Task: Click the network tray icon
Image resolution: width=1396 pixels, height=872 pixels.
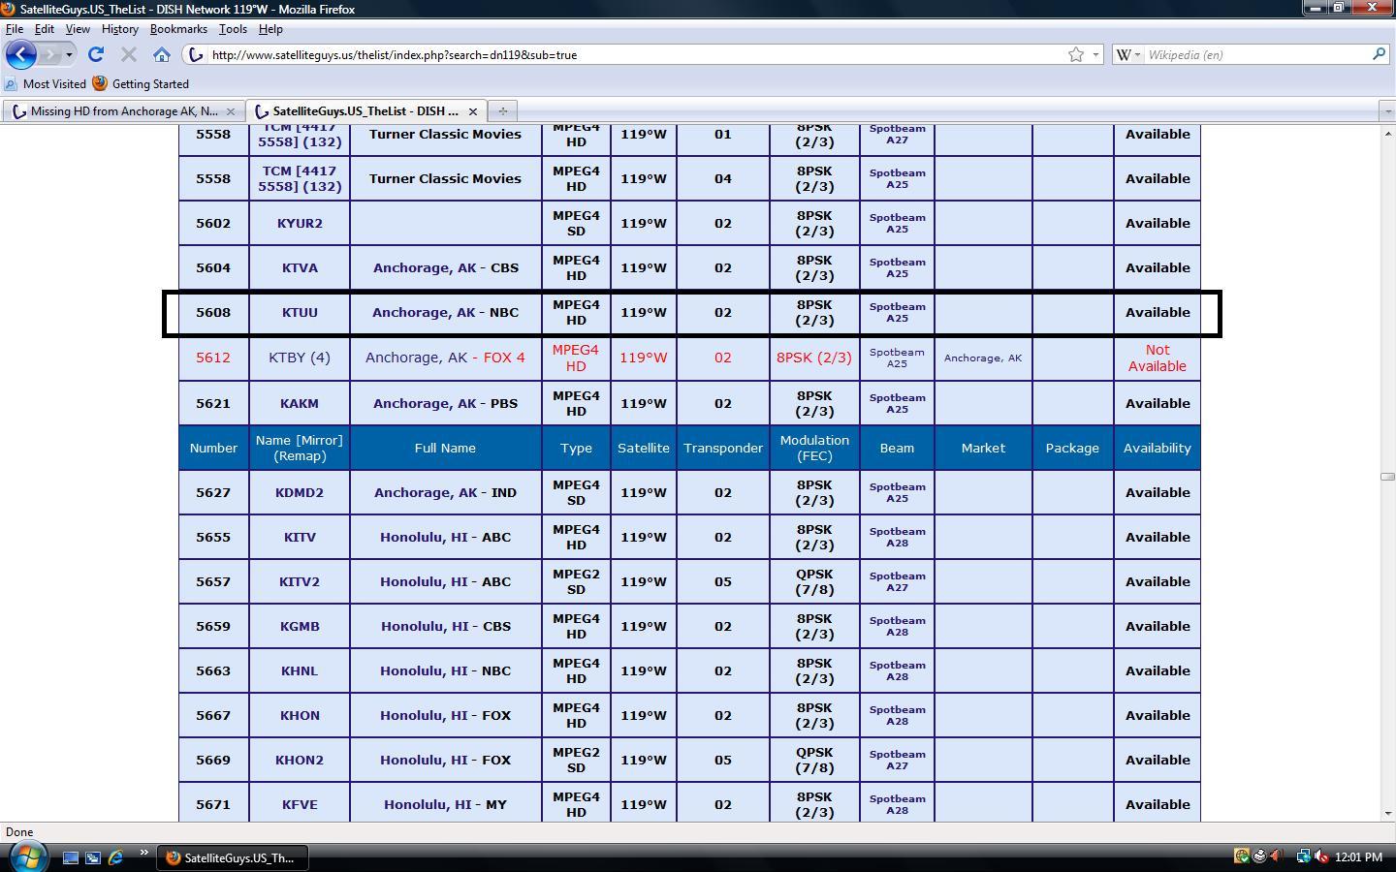Action: click(1304, 856)
